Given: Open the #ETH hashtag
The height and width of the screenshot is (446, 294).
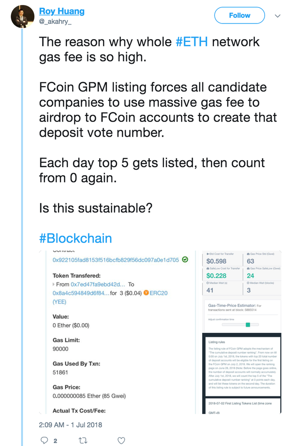Looking at the screenshot, I should (x=192, y=42).
